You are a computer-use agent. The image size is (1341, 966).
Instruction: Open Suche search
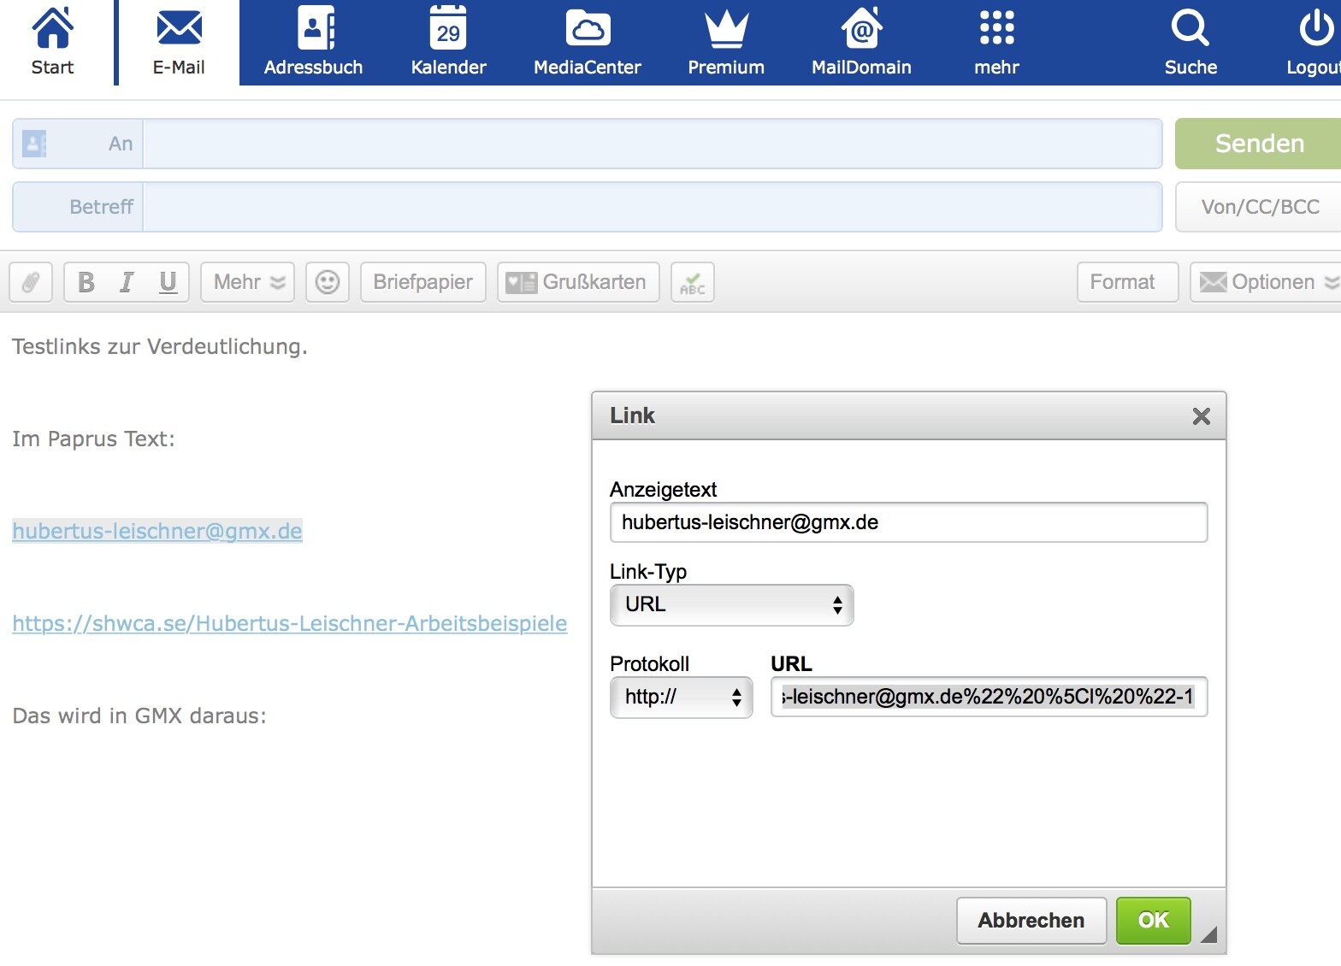pos(1190,42)
